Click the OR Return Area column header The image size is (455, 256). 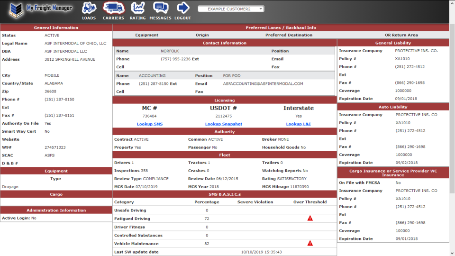pyautogui.click(x=401, y=35)
